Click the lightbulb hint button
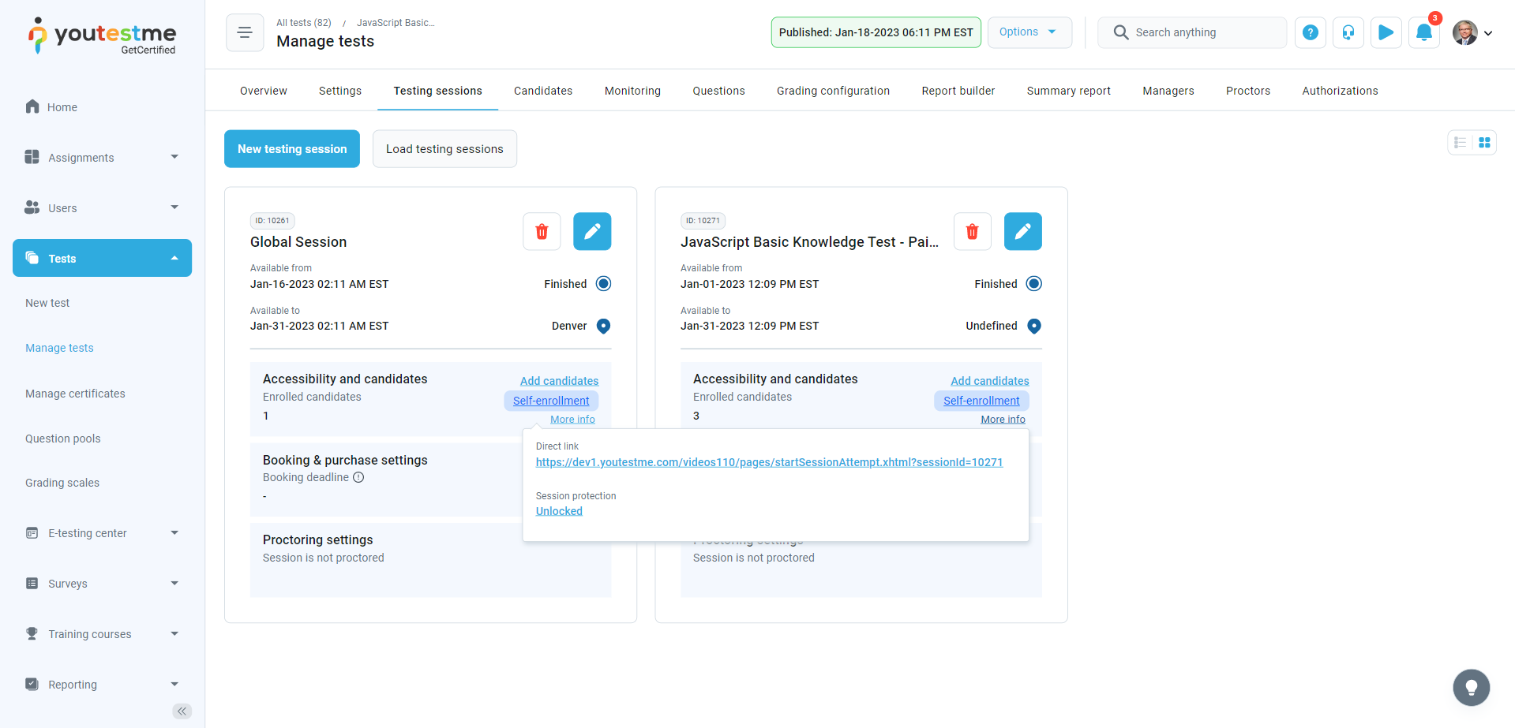This screenshot has width=1515, height=728. [x=1471, y=687]
